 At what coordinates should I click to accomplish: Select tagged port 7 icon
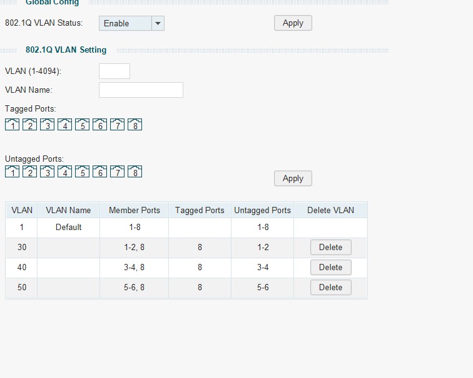point(117,125)
